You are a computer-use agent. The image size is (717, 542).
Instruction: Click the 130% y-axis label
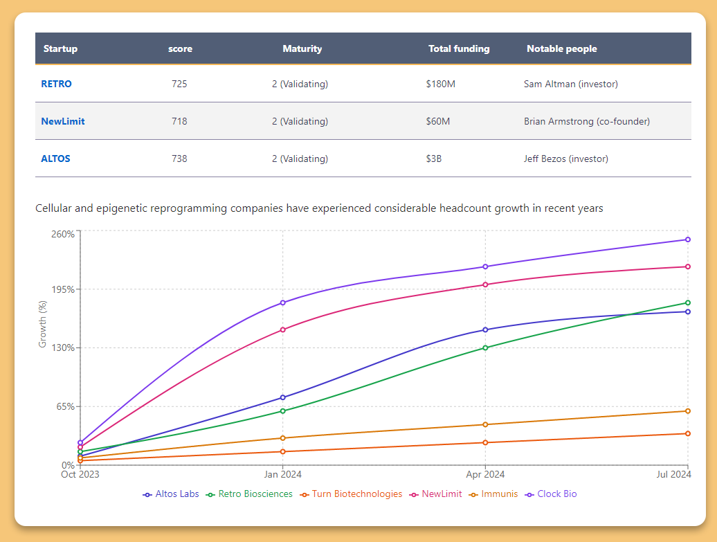click(63, 347)
